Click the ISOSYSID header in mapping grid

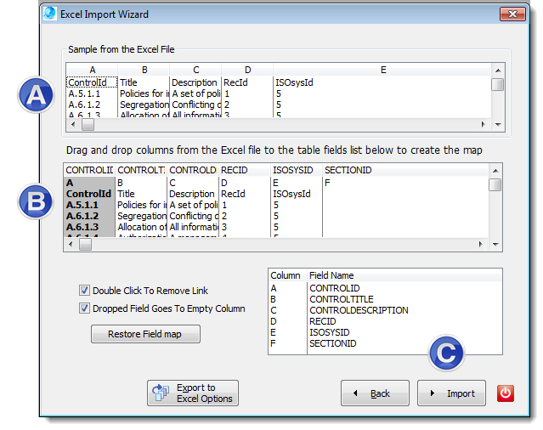[x=296, y=170]
